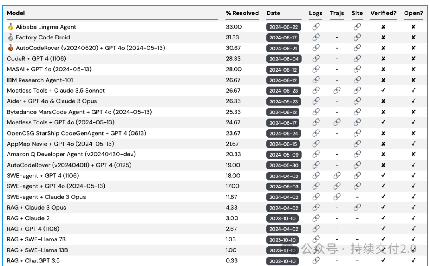The image size is (430, 266).
Task: Select the RAG + SWE-Llama 7B model name
Action: tap(36, 239)
